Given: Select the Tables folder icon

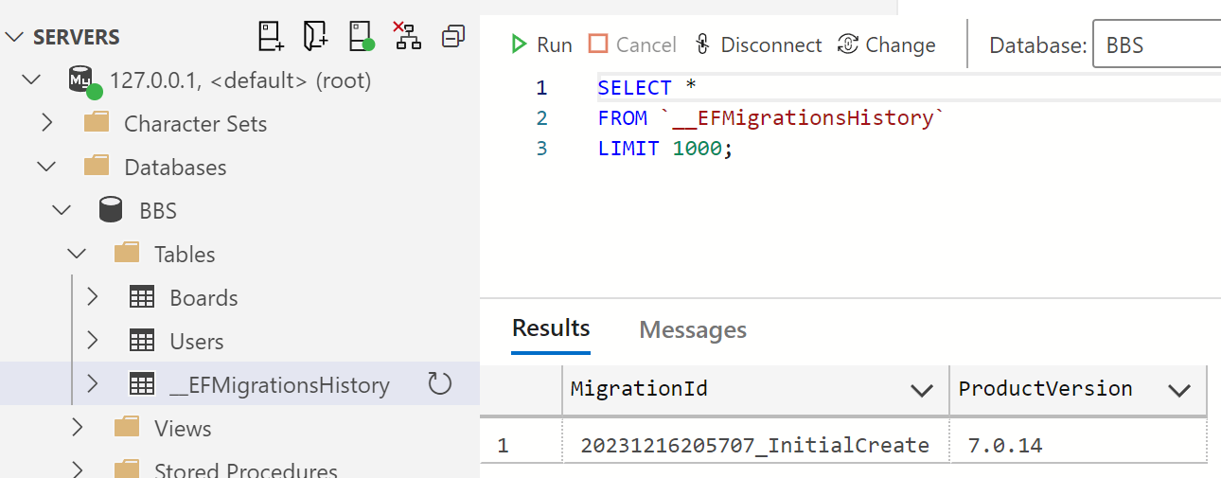Looking at the screenshot, I should (x=127, y=254).
